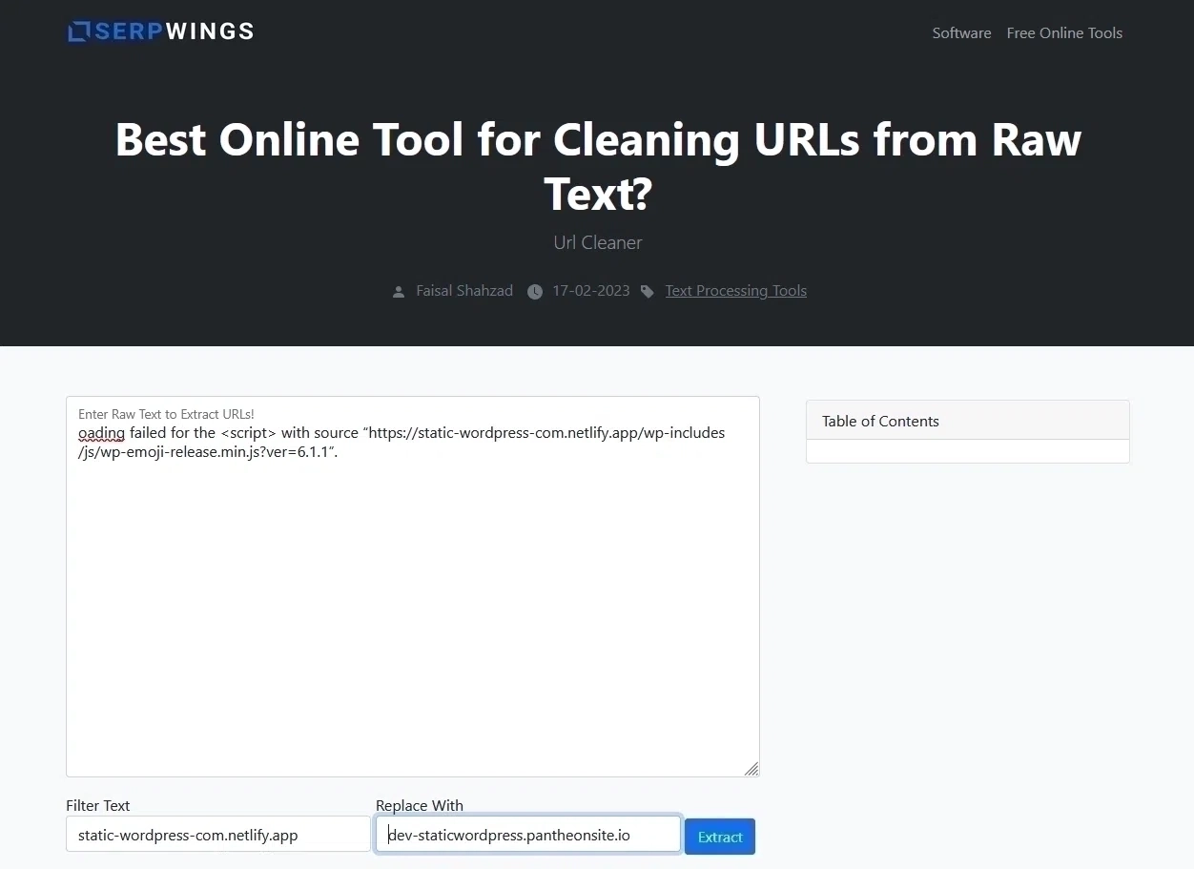Click the textarea resize grip handle
The width and height of the screenshot is (1194, 869).
[752, 769]
